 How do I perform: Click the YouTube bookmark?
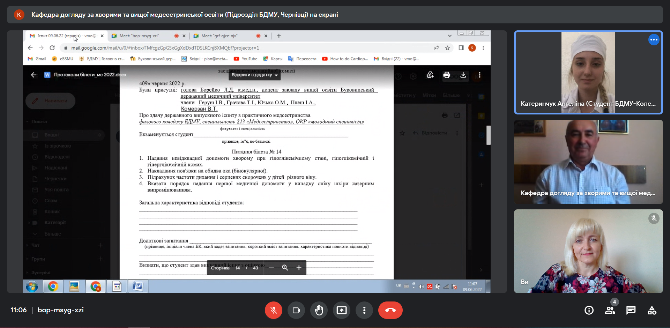pos(246,59)
